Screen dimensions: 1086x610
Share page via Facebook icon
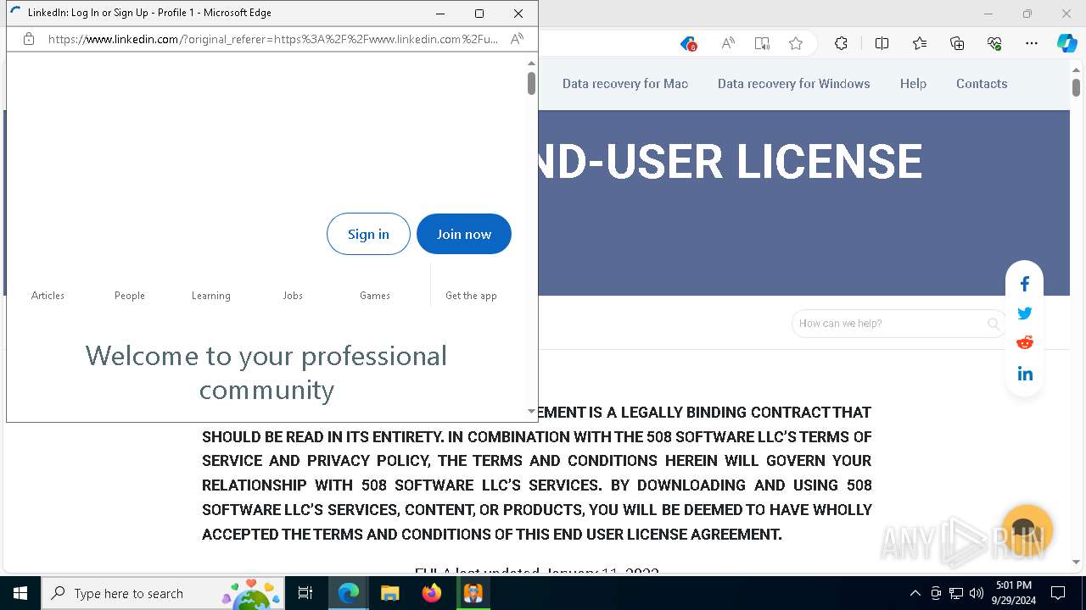(1025, 285)
